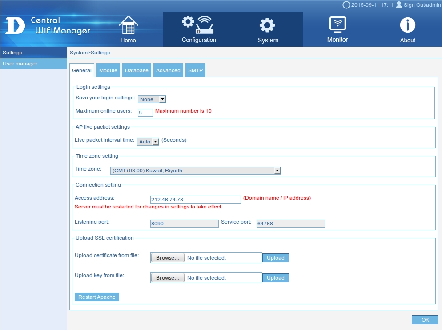
Task: Click the OK button
Action: point(425,320)
